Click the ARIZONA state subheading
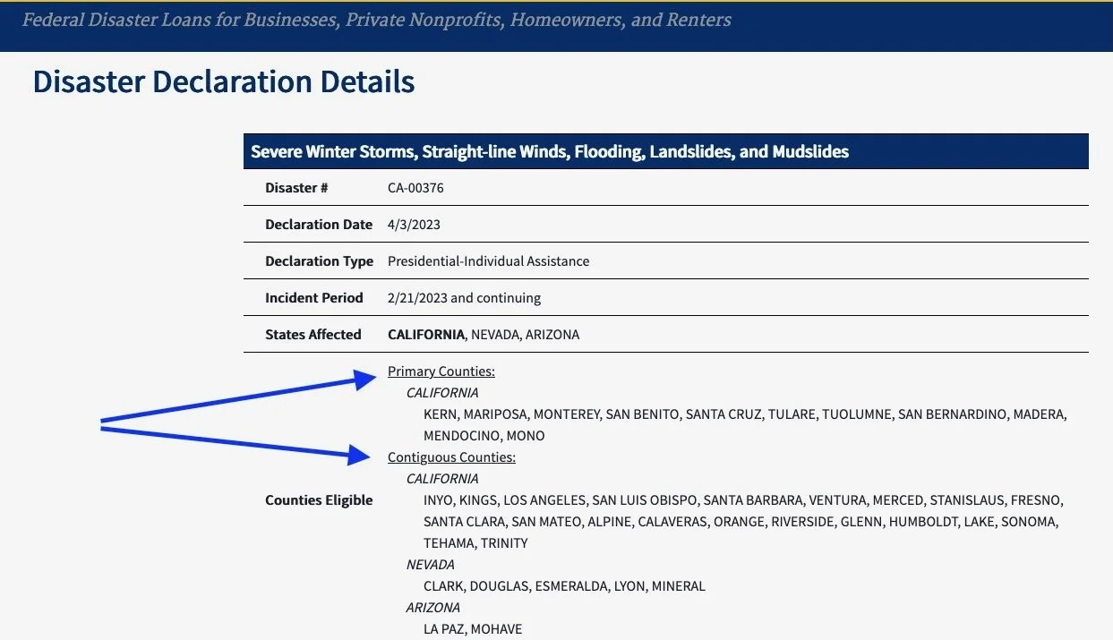This screenshot has height=640, width=1113. 433,608
